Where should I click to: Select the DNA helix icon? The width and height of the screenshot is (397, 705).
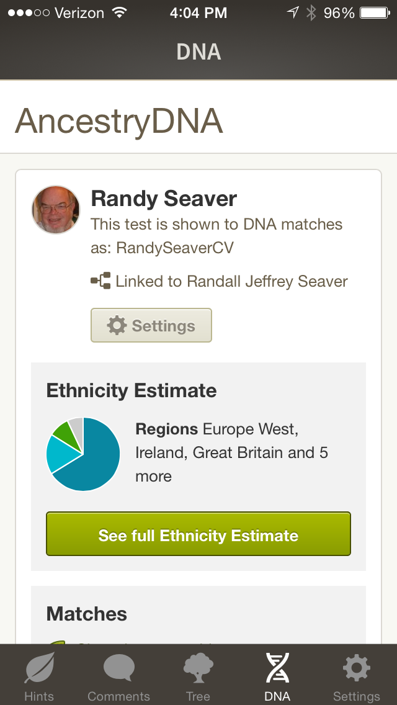(x=277, y=669)
